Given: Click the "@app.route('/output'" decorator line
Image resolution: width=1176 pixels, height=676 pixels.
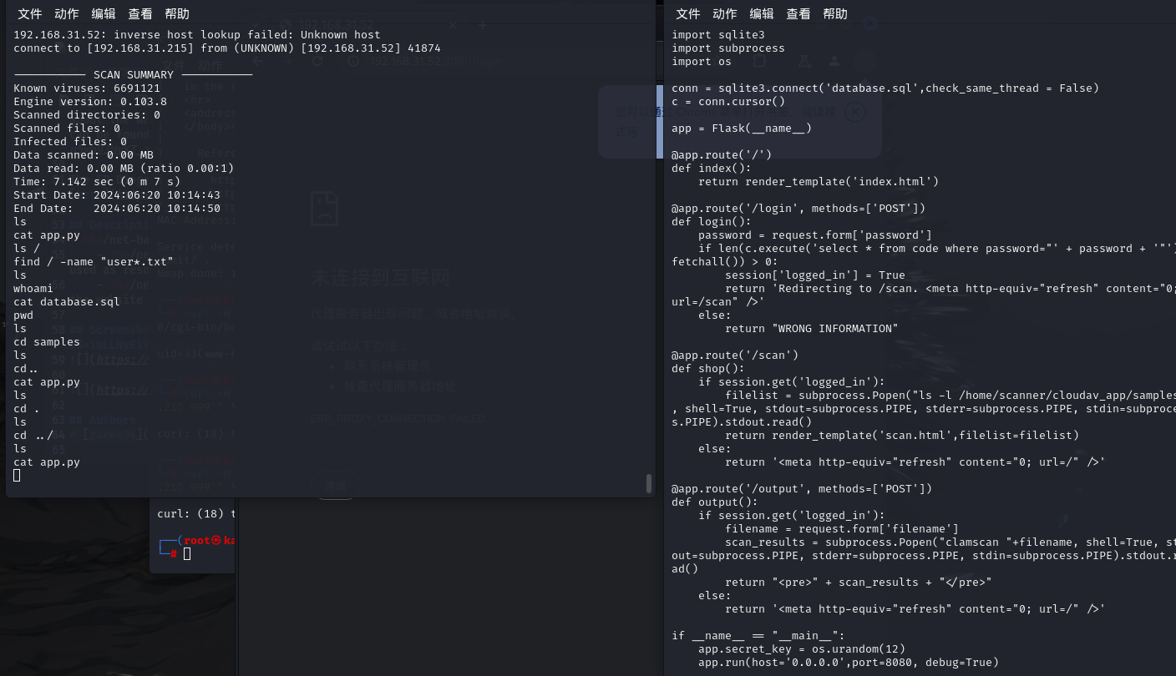Looking at the screenshot, I should tap(802, 489).
